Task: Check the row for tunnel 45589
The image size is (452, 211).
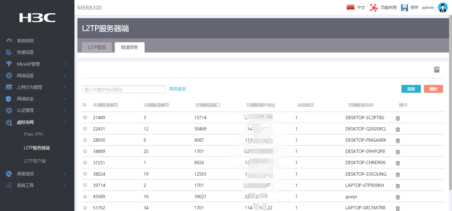Action: click(x=85, y=196)
